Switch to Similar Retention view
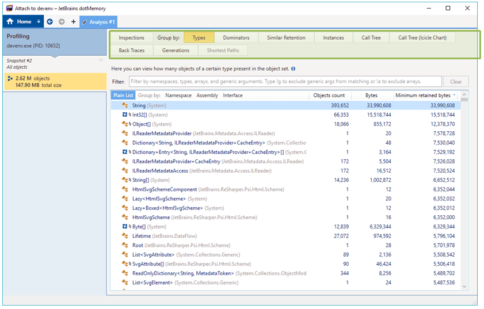 click(286, 38)
